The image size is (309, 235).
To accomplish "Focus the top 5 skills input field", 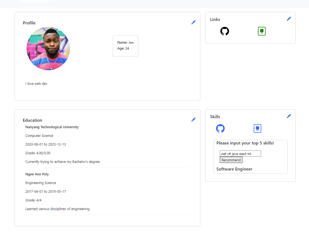I will pyautogui.click(x=240, y=154).
